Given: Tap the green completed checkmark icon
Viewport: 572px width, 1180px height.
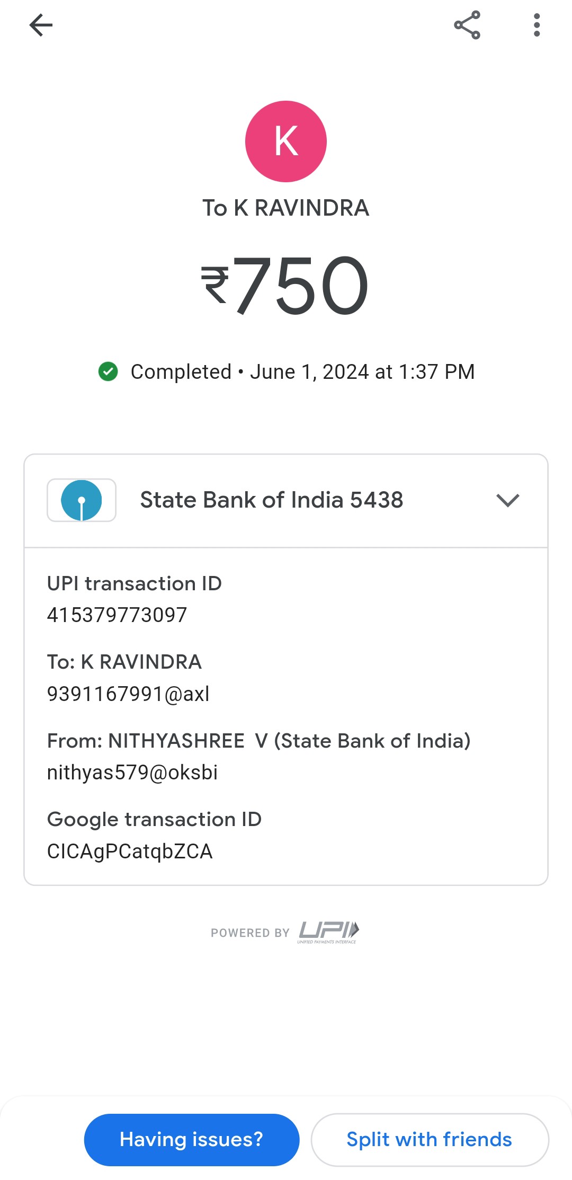Looking at the screenshot, I should pos(108,371).
